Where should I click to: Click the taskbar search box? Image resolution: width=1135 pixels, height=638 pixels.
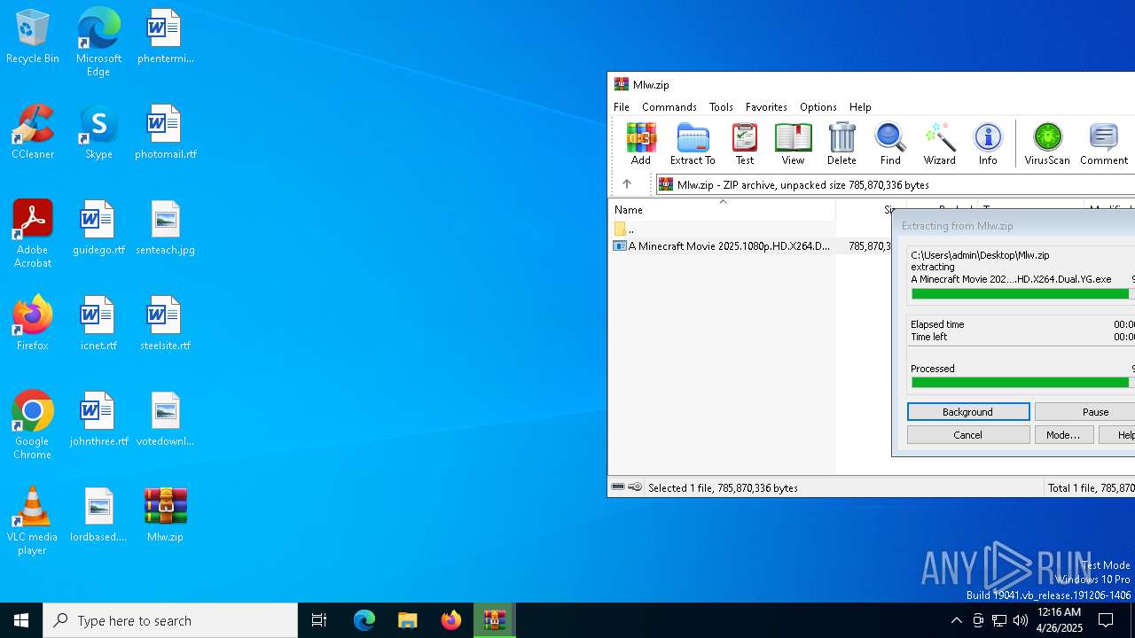click(170, 620)
